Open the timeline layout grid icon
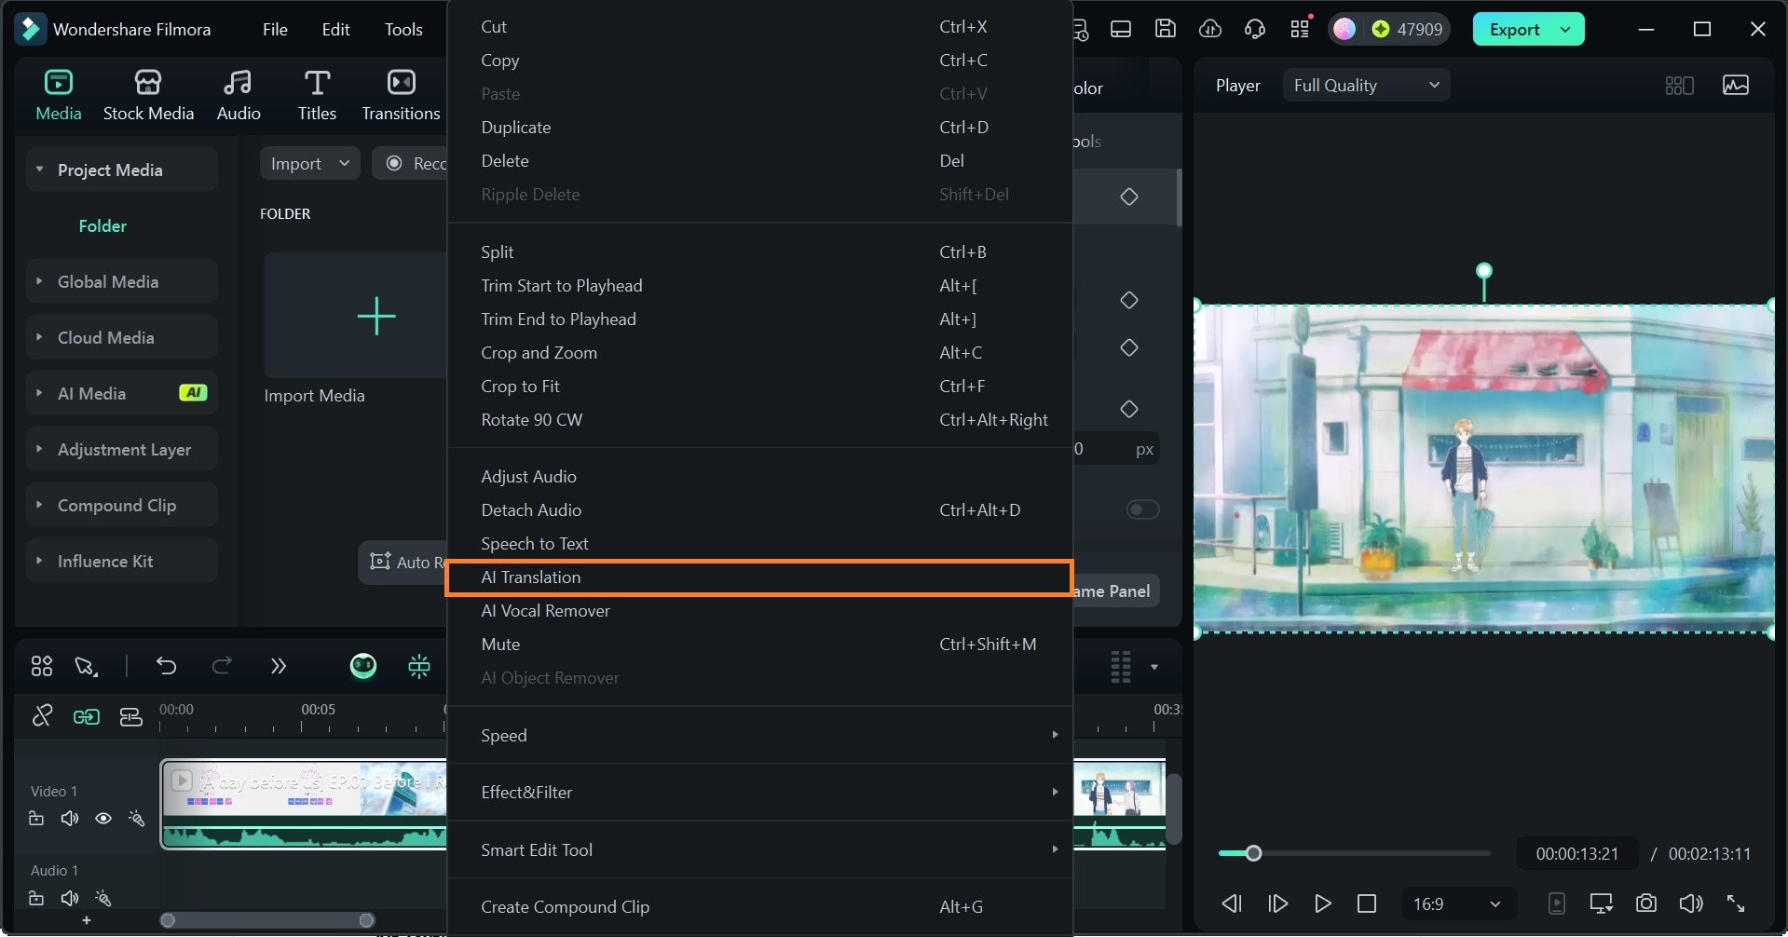Screen dimensions: 1788x937 tap(42, 666)
